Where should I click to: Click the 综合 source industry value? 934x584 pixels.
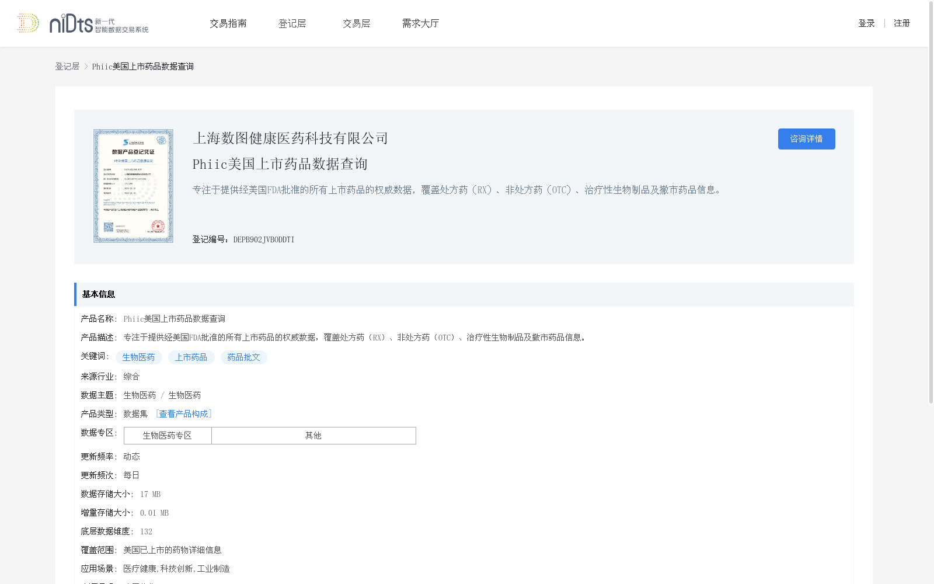click(131, 377)
